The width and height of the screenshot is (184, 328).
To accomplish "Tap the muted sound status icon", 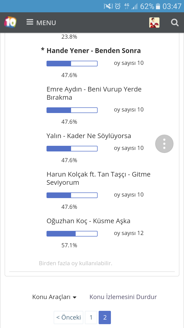I will [108, 6].
